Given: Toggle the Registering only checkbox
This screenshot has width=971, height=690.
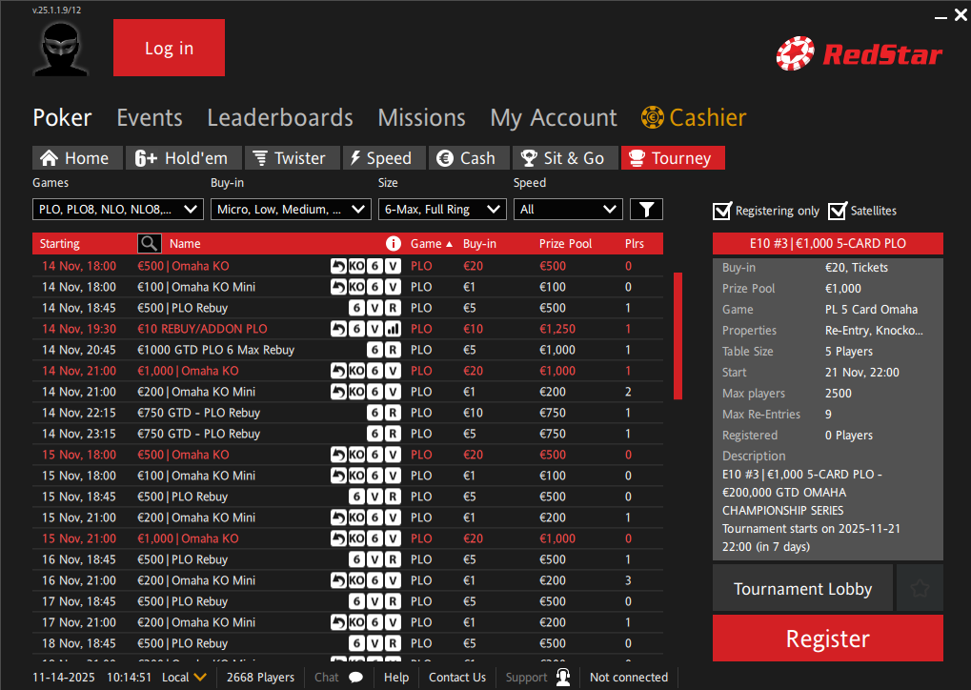Looking at the screenshot, I should 722,211.
